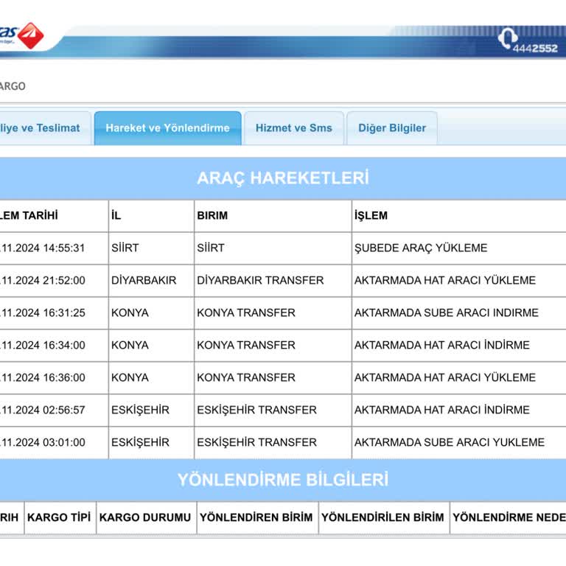Viewport: 566px width, 566px height.
Task: Select the SİİRT cell in BIRIM column
Action: (273, 248)
